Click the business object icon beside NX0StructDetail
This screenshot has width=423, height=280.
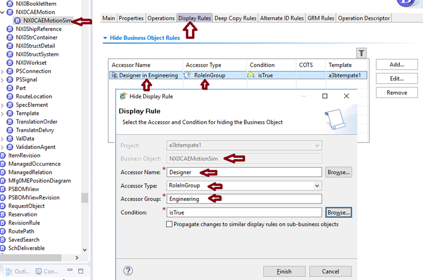point(10,46)
